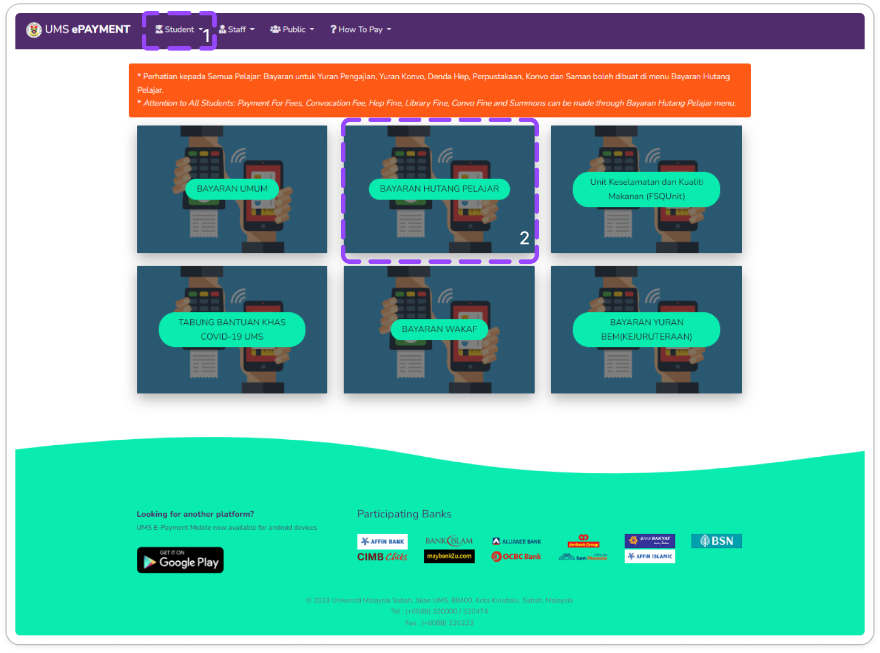Open the Public dropdown menu
The height and width of the screenshot is (653, 880).
[292, 30]
